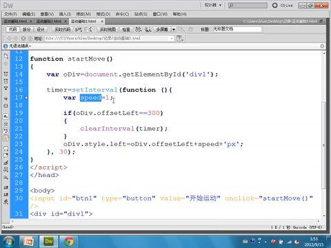Click the vertical scrollbar of code editor
Screen dimensions: 331x248
[x=323, y=145]
